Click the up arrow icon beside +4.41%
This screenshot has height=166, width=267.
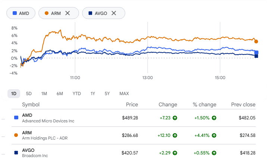click(x=214, y=135)
